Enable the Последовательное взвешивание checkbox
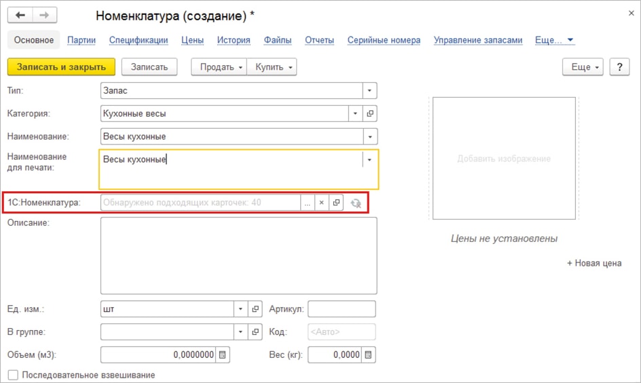This screenshot has width=641, height=383. [x=13, y=375]
